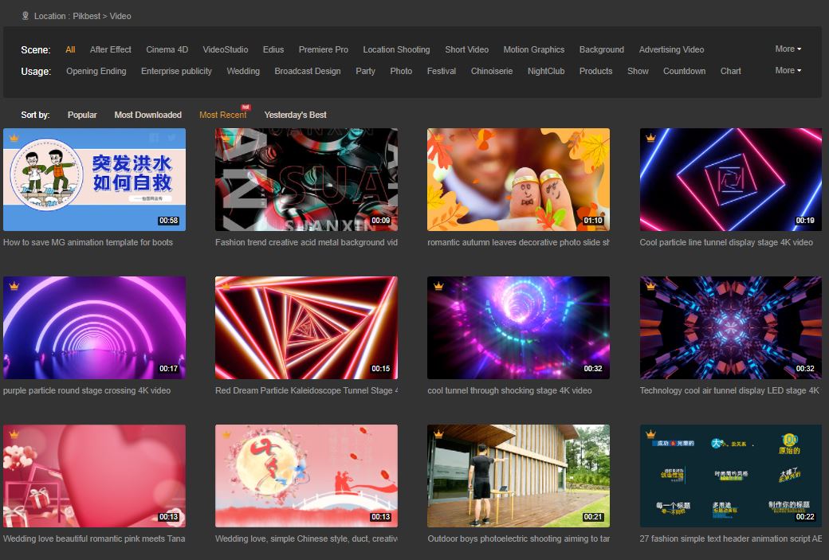Open the Advertising Video category
Screen dimensions: 829x560
point(671,49)
